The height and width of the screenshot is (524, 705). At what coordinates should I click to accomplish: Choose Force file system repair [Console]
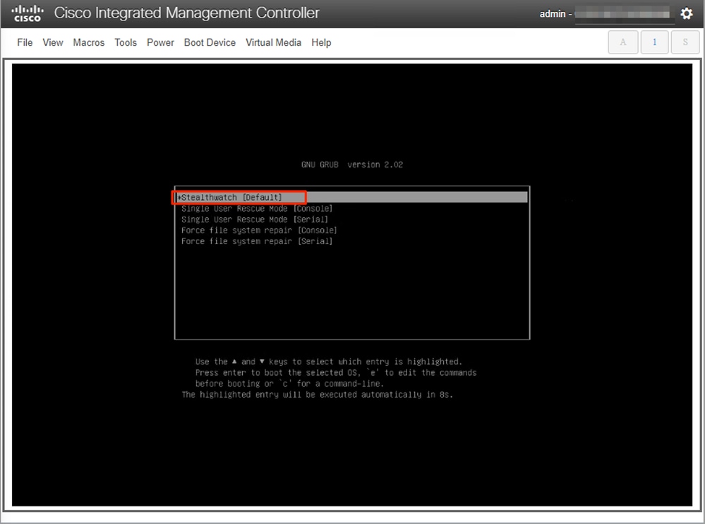[259, 231]
